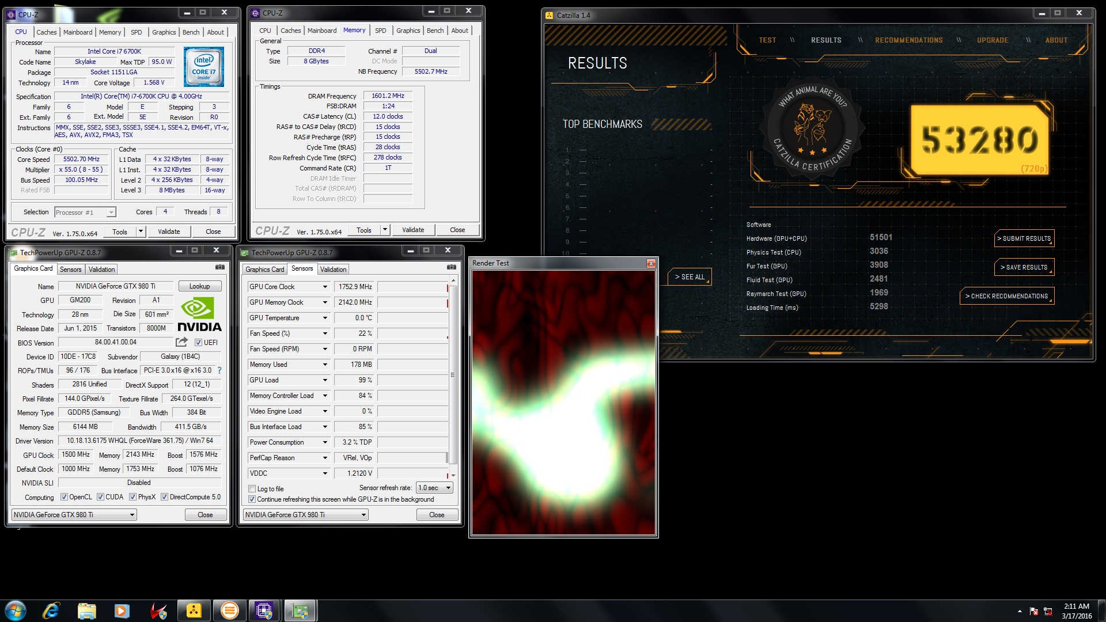
Task: Click CHECK RECOMMENDATIONS in Catzilla
Action: 1007,296
